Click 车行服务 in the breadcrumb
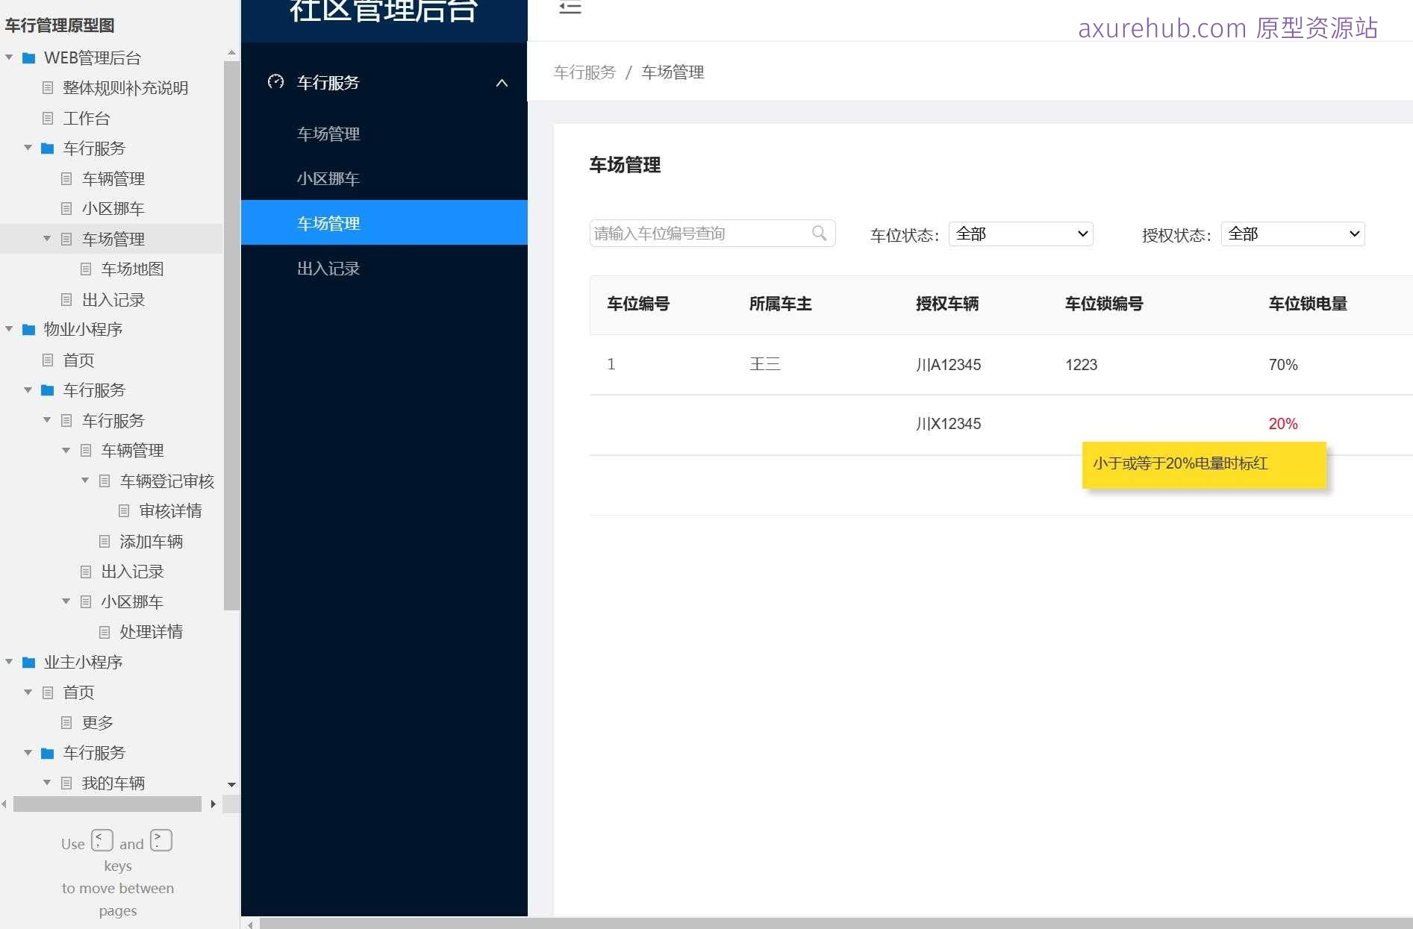 (584, 72)
